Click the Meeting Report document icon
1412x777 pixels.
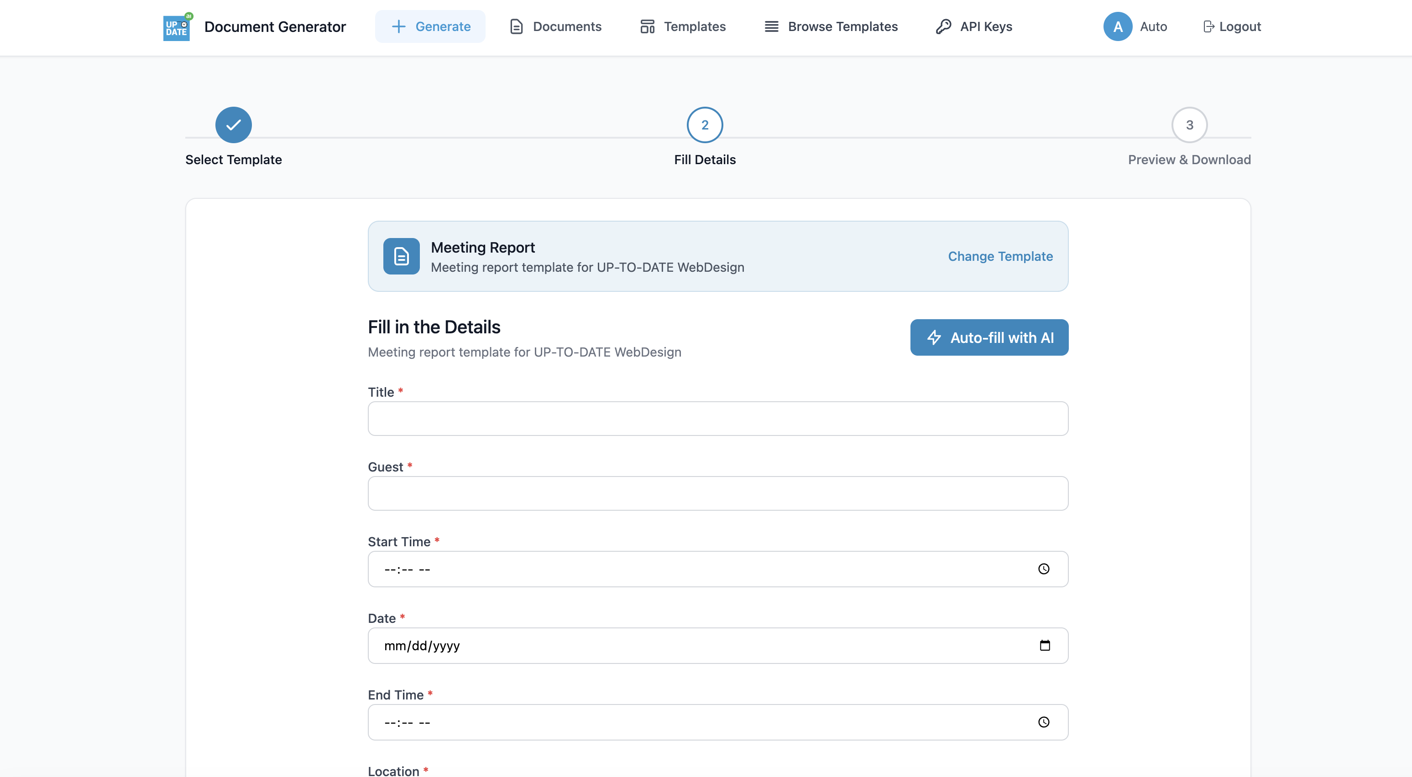click(401, 256)
